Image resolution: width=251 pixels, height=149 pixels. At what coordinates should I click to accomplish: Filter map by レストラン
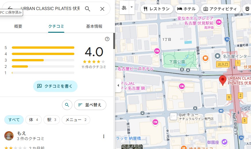(157, 9)
